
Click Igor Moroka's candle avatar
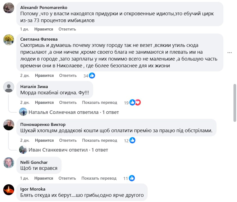click(8, 189)
